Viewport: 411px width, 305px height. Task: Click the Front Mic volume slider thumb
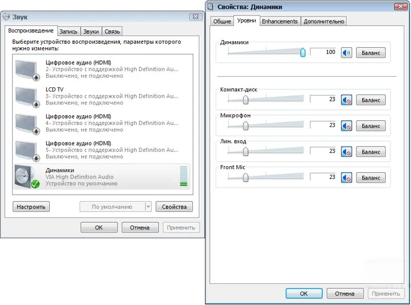click(x=246, y=177)
